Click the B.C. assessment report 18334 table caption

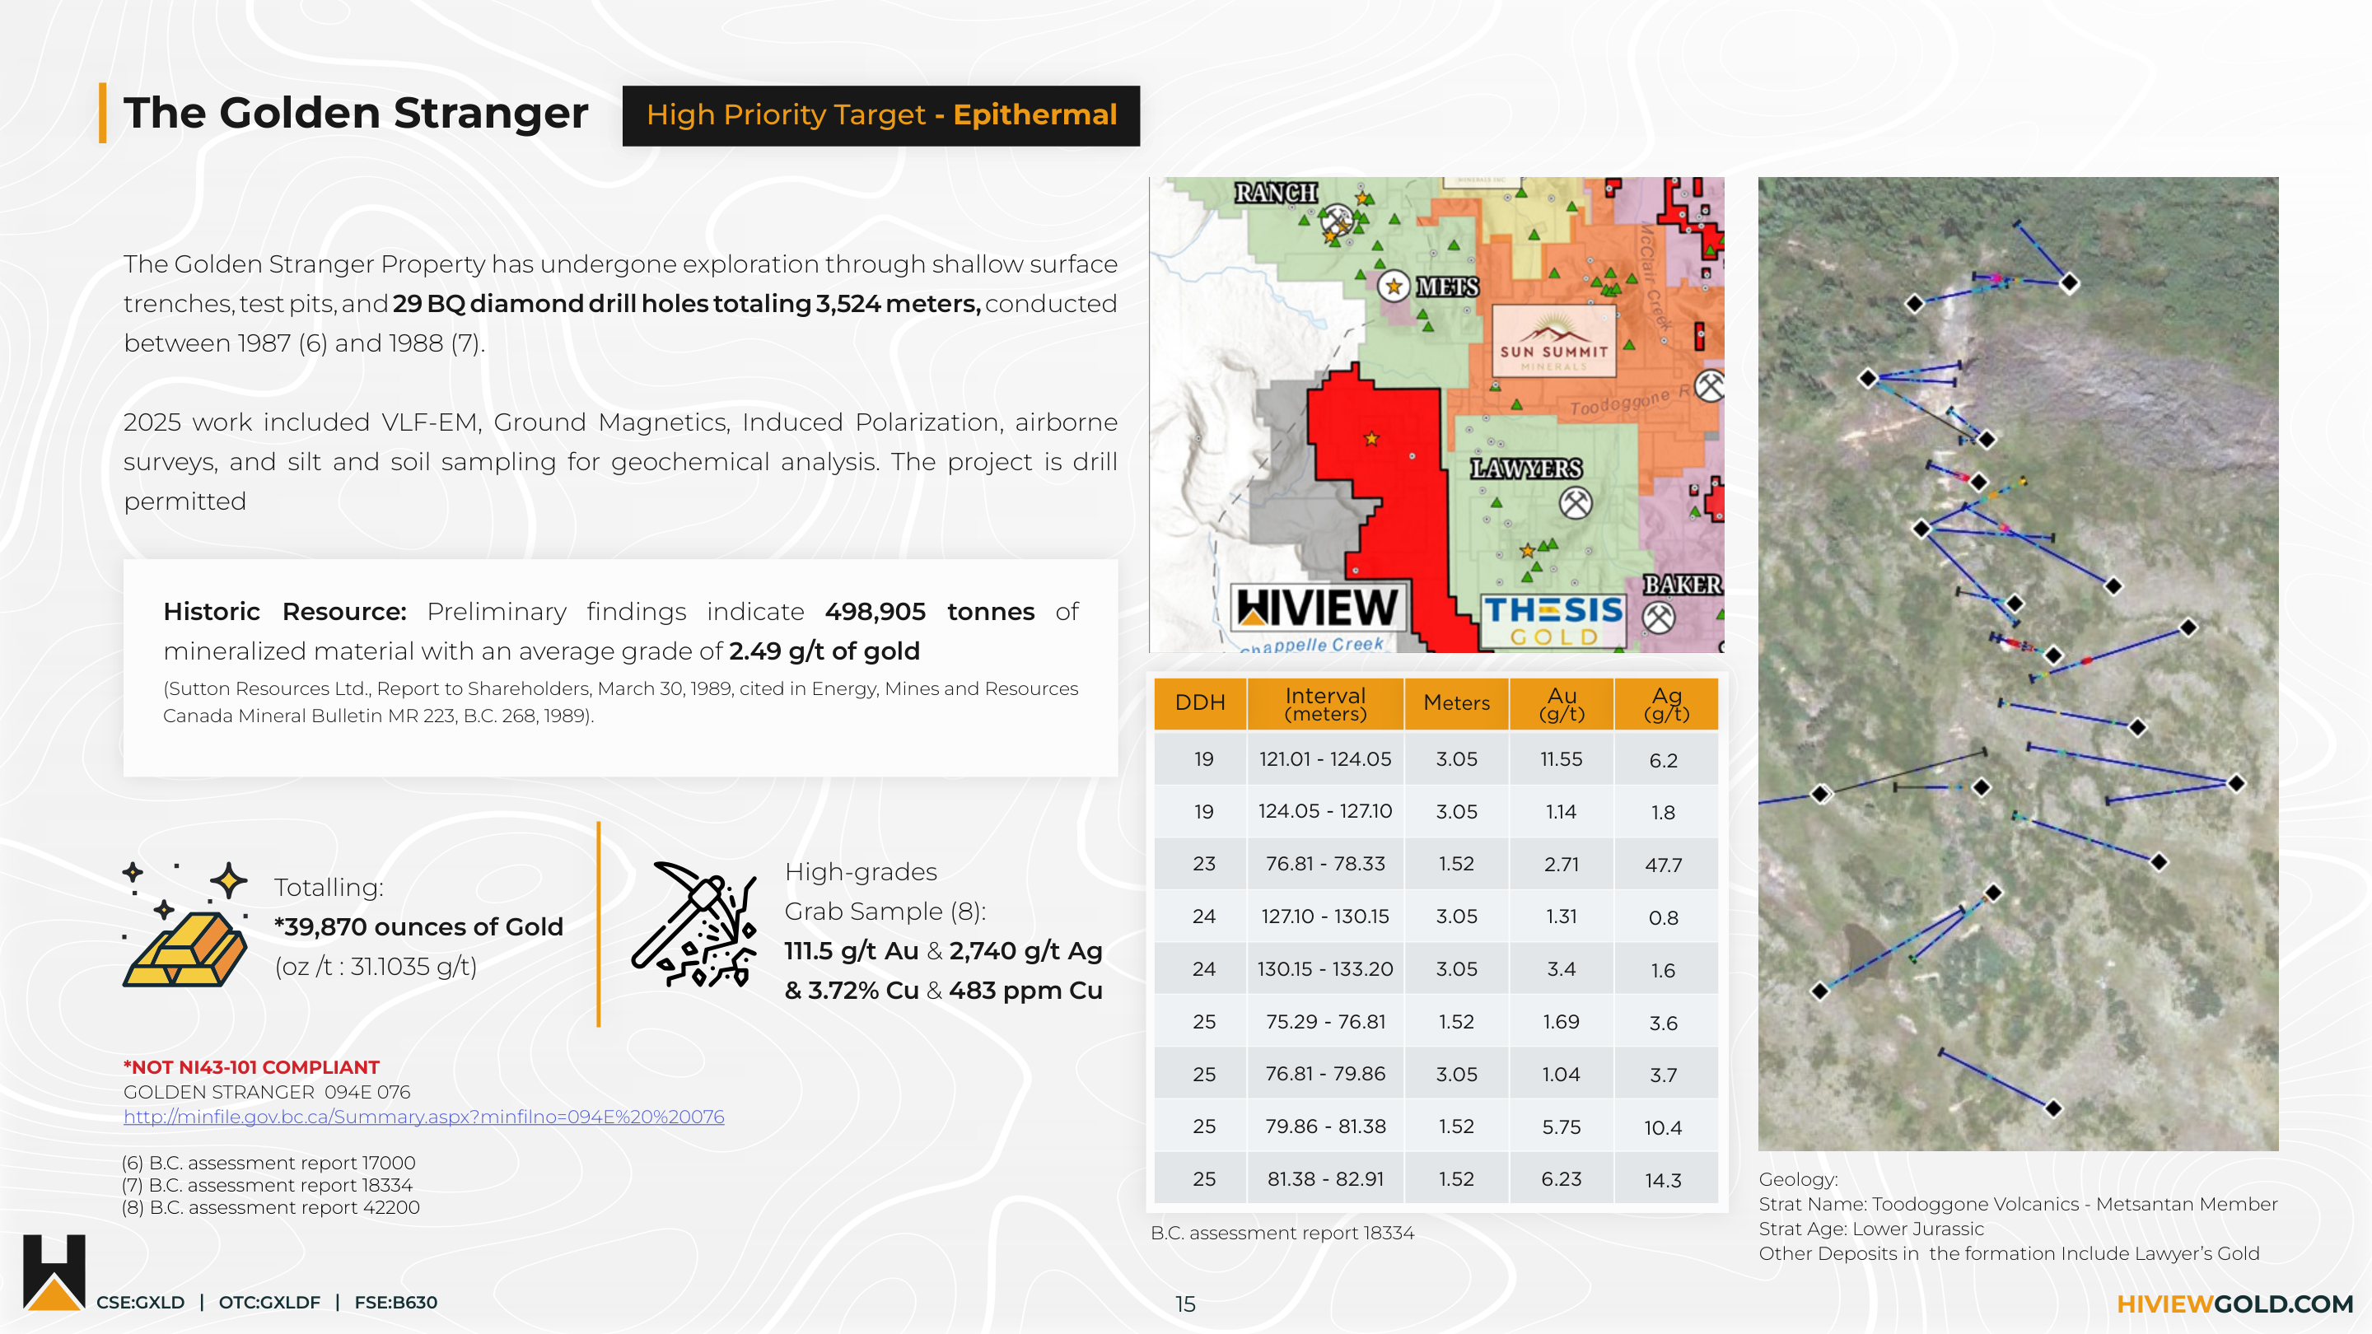click(x=1282, y=1233)
